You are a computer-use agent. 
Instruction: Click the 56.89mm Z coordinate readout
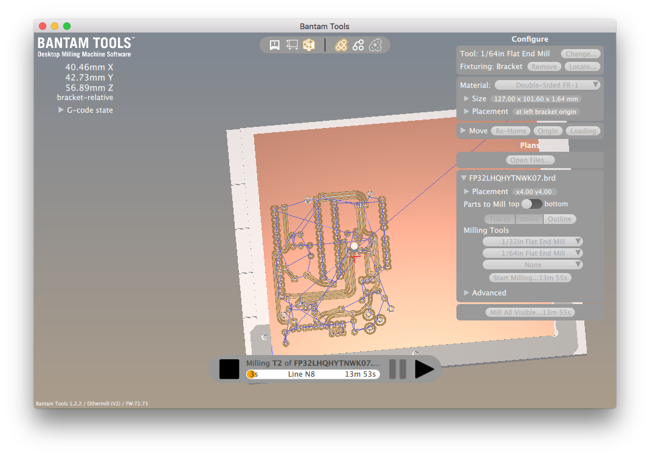[89, 88]
